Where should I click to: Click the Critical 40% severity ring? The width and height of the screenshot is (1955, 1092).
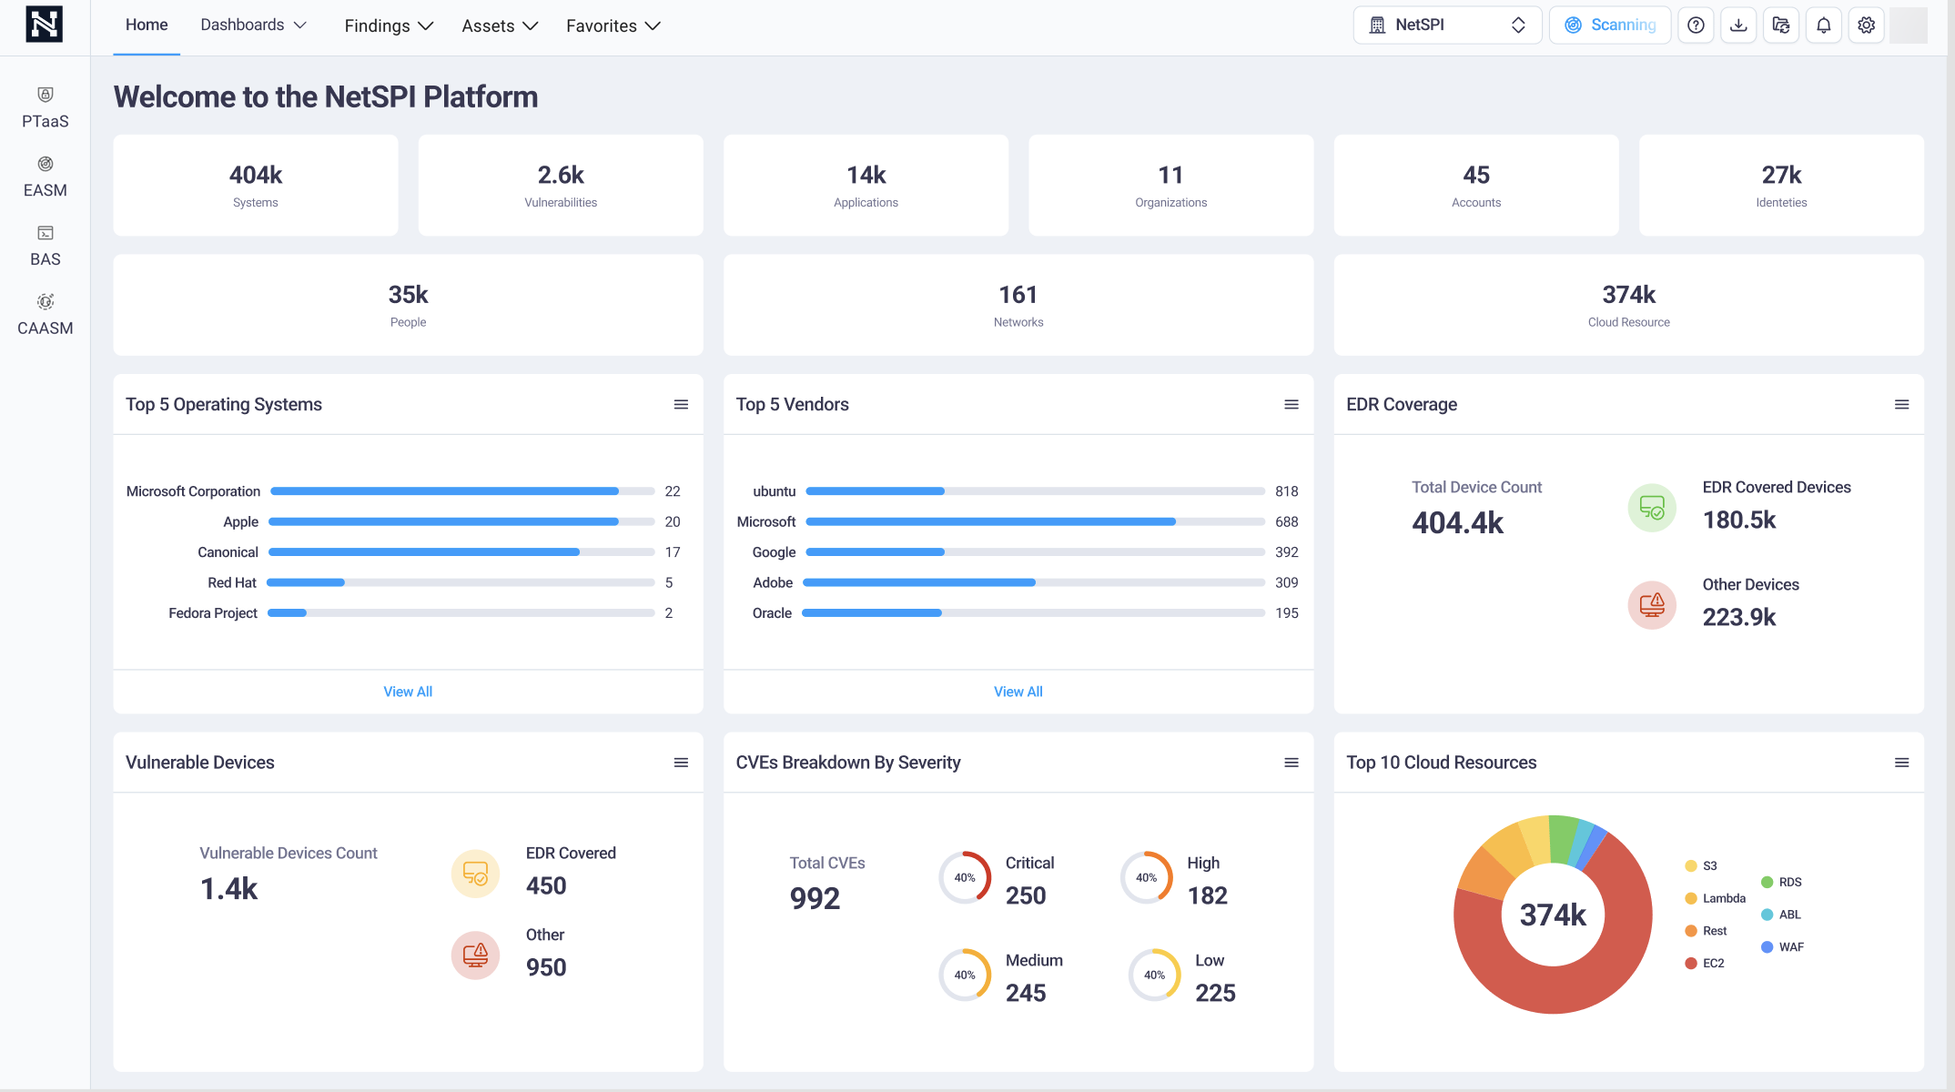(x=965, y=877)
